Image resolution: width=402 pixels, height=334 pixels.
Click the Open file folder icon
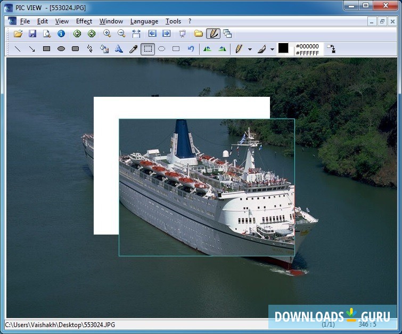[x=18, y=34]
